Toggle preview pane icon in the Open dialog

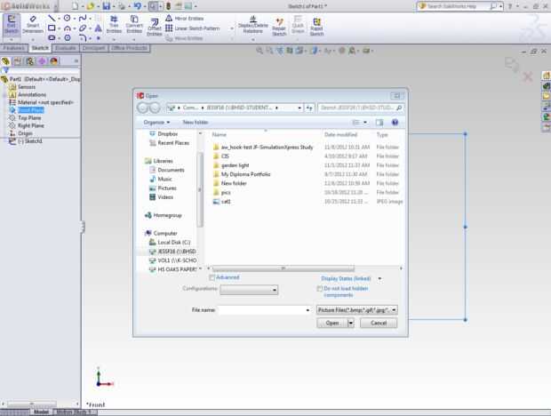379,123
